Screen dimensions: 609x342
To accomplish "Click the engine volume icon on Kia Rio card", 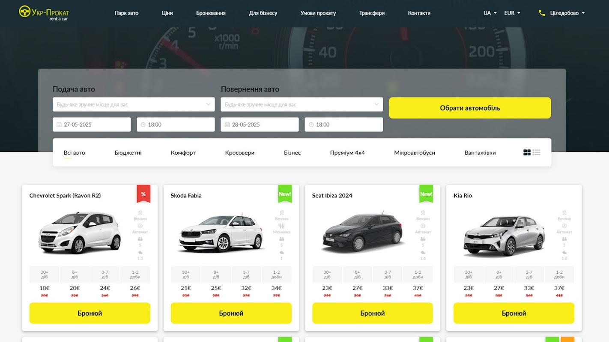I will [564, 253].
